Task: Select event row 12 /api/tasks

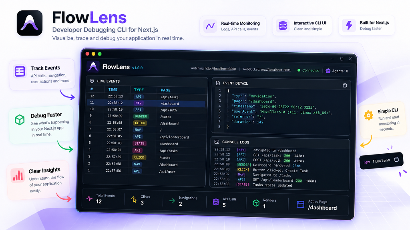Action: (147, 97)
